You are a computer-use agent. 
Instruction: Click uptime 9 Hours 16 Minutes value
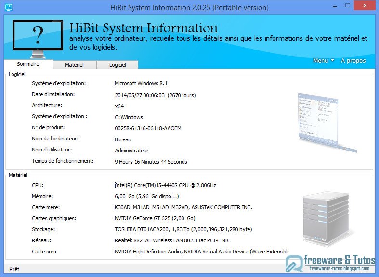151,162
